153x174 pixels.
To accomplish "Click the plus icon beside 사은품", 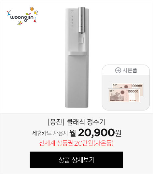I will coord(118,70).
